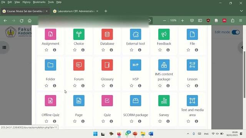Select the IMS content package icon
Image resolution: width=246 pixels, height=138 pixels.
pyautogui.click(x=164, y=65)
